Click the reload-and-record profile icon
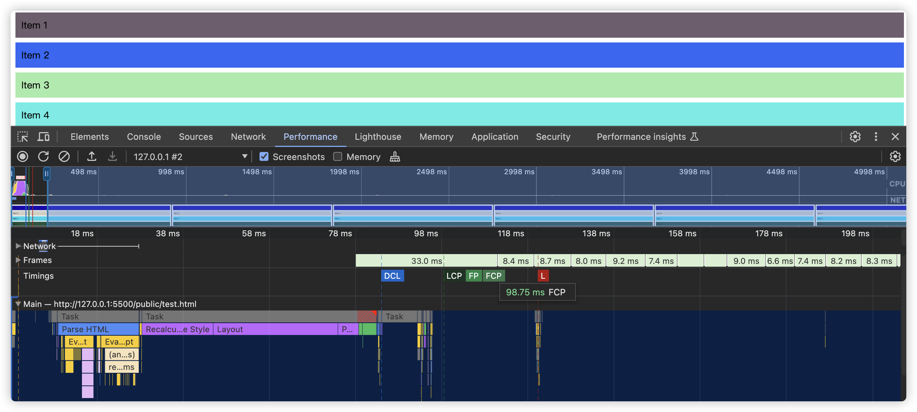This screenshot has width=917, height=412. (43, 156)
